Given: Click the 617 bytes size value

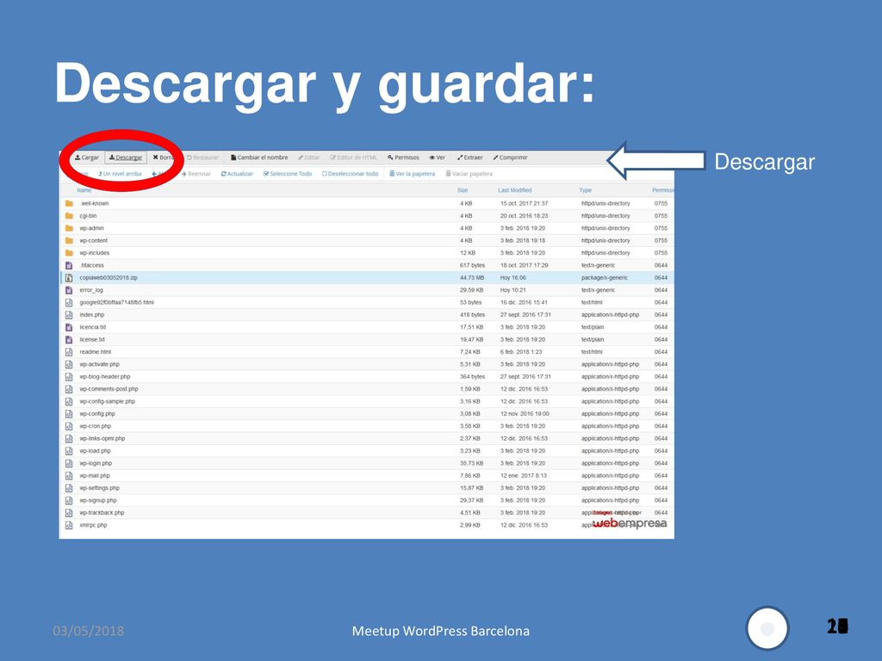Looking at the screenshot, I should click(x=473, y=265).
